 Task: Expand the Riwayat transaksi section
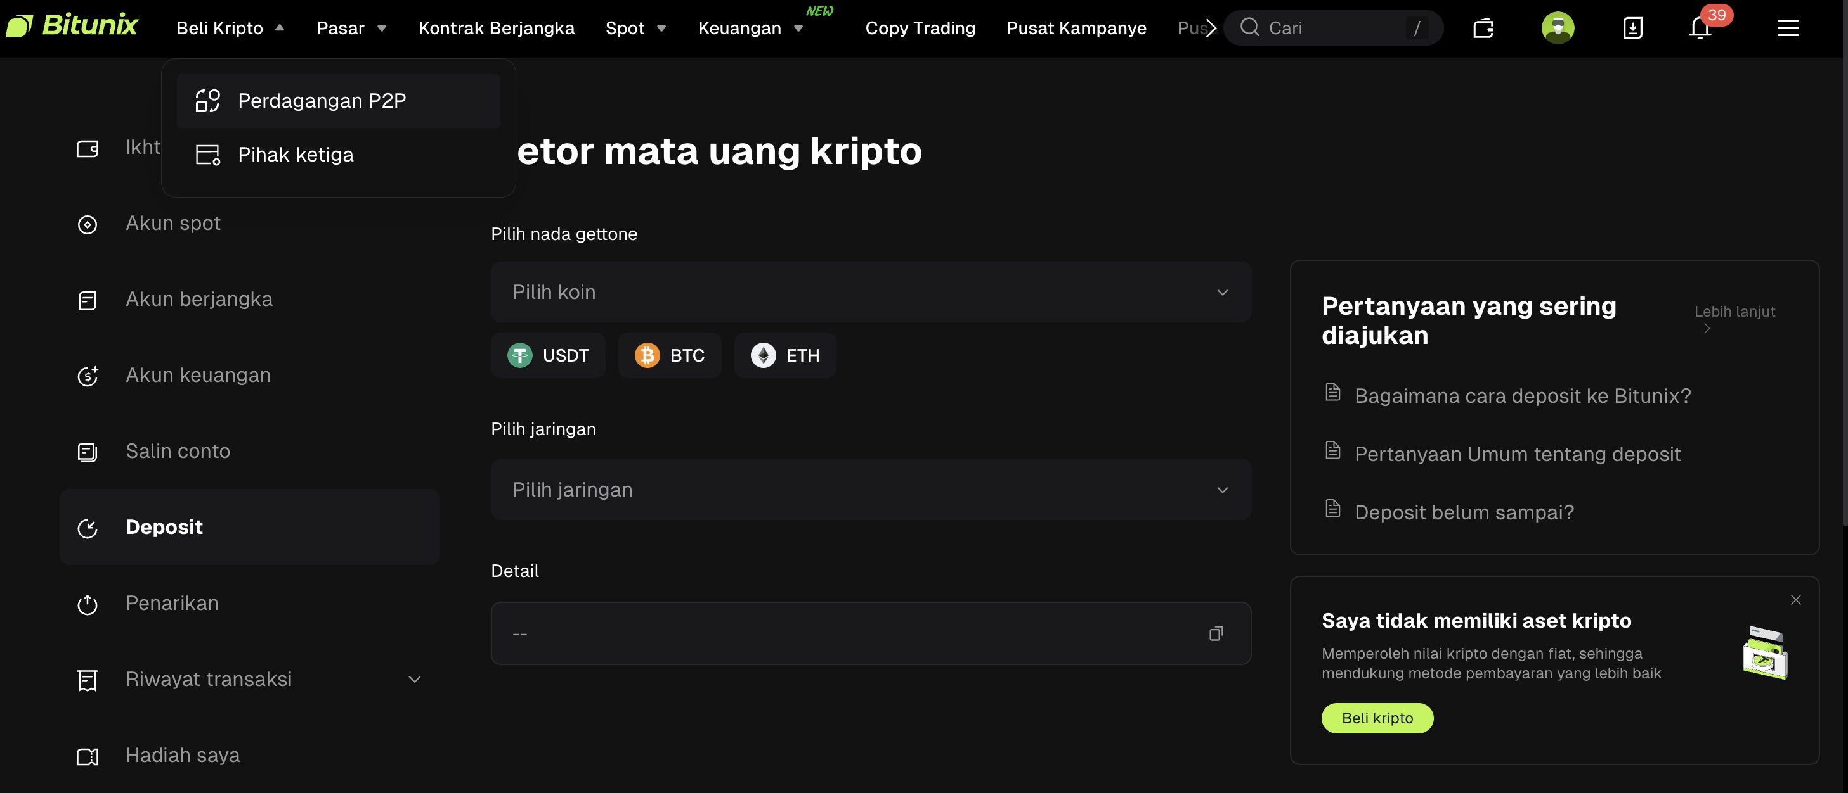413,678
